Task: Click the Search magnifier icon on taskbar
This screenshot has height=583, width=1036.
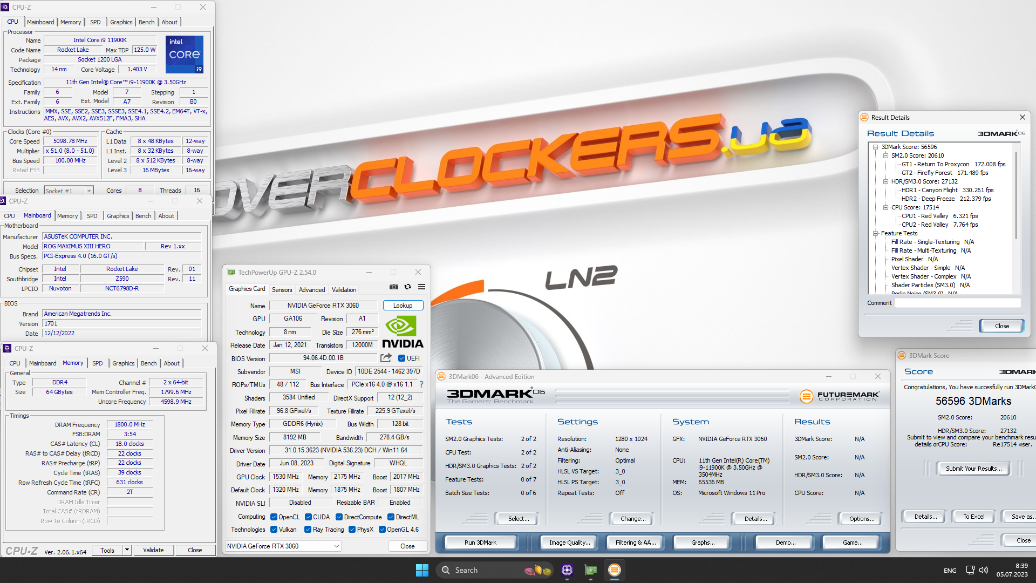Action: point(445,570)
